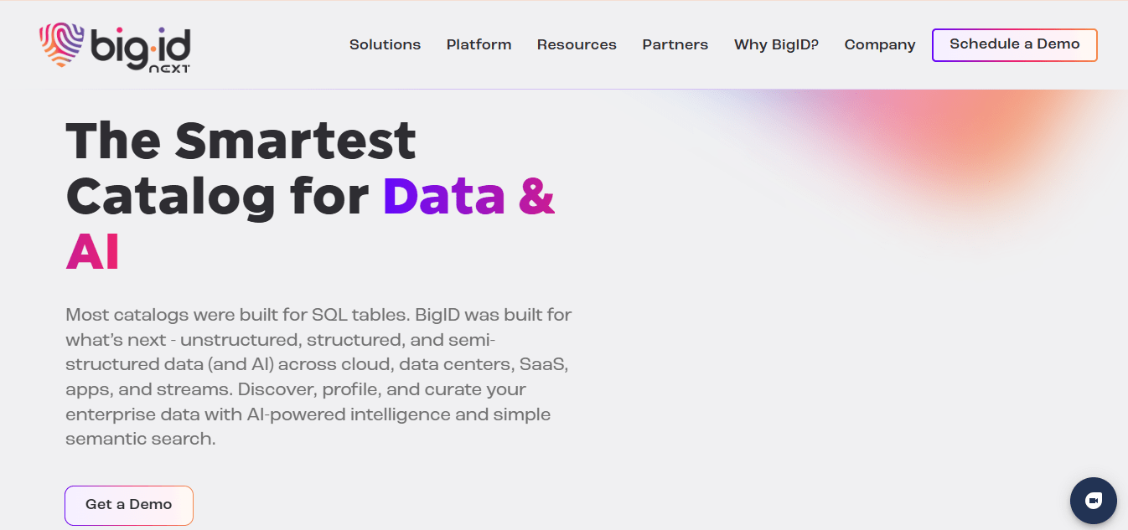Viewport: 1128px width, 530px height.
Task: Click the purple "Data &" gradient text
Action: (x=469, y=197)
